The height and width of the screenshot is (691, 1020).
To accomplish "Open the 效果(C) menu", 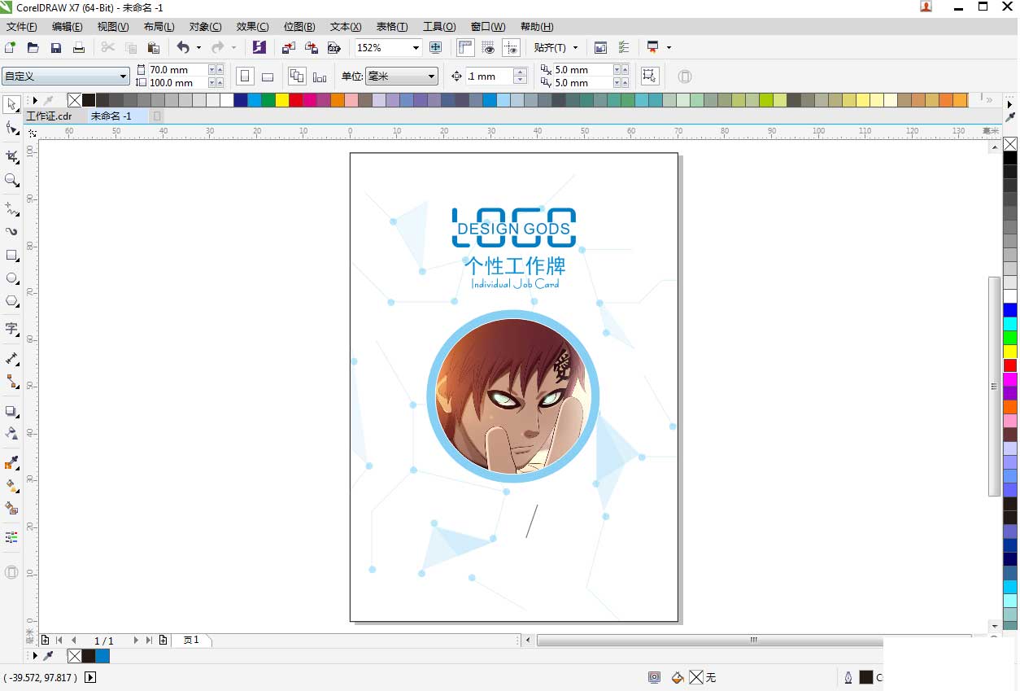I will tap(252, 27).
